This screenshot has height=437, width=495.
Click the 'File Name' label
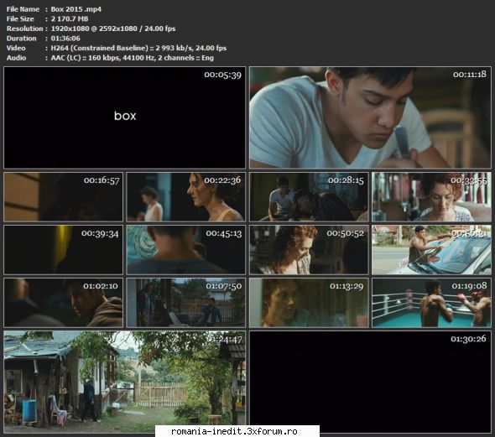[23, 9]
